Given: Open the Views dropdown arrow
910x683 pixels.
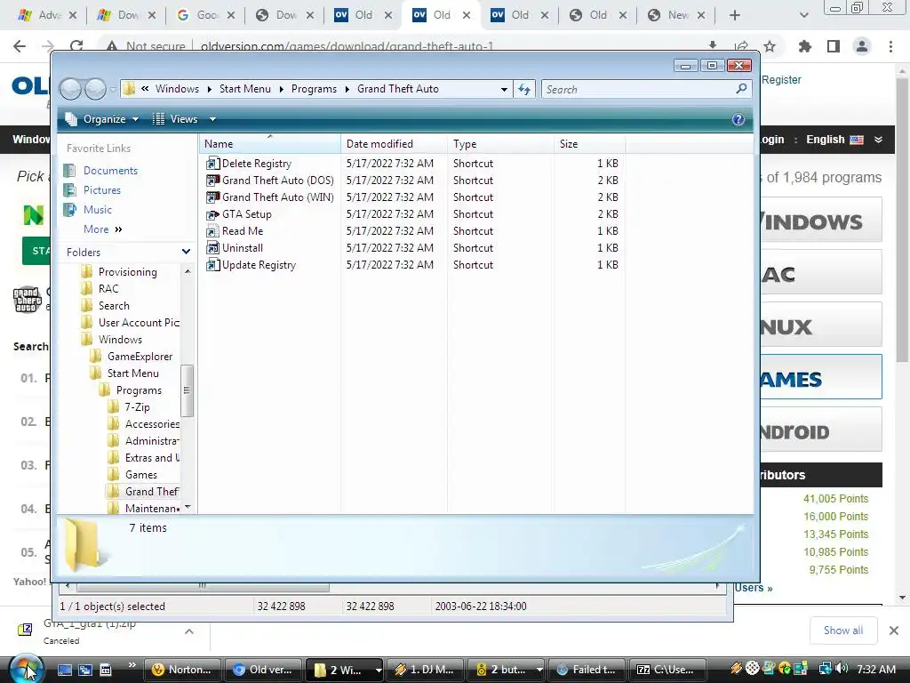Looking at the screenshot, I should 212,119.
